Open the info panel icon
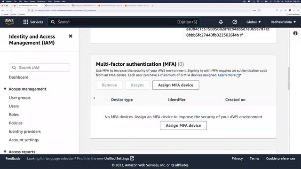 pyautogui.click(x=295, y=33)
